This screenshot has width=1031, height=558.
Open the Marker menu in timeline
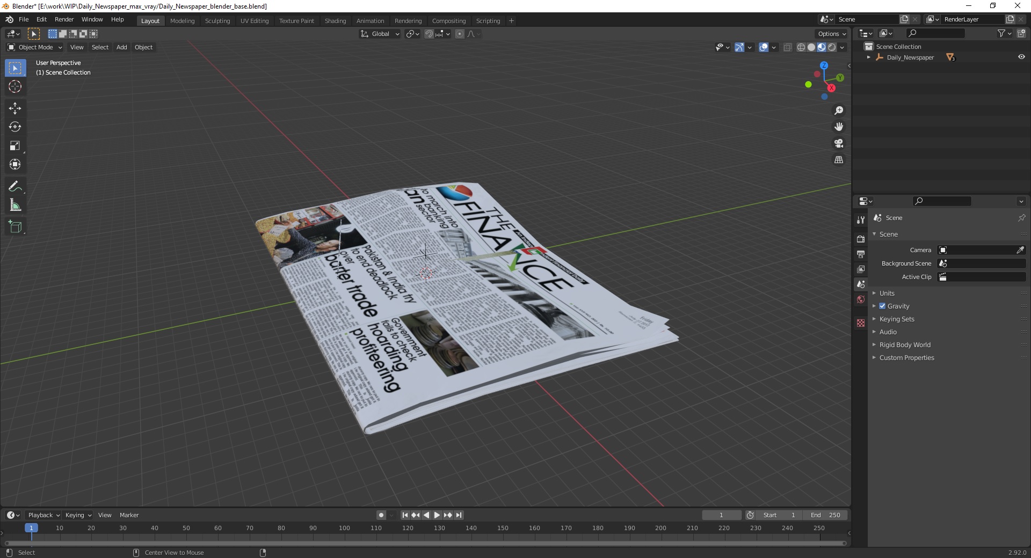[129, 515]
